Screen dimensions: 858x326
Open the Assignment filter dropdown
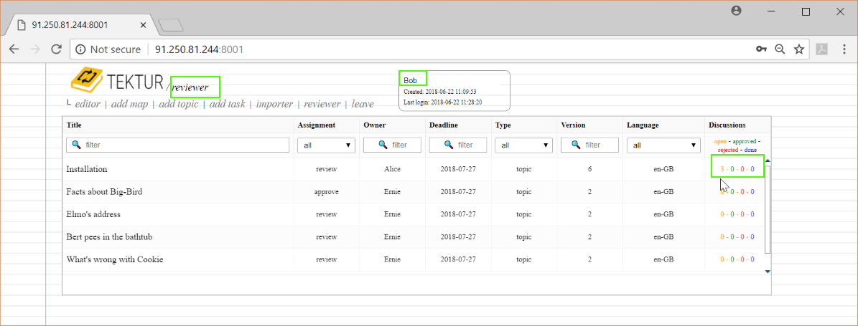pyautogui.click(x=326, y=145)
